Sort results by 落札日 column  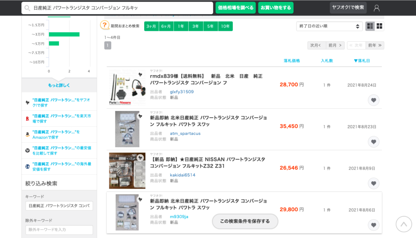point(362,61)
